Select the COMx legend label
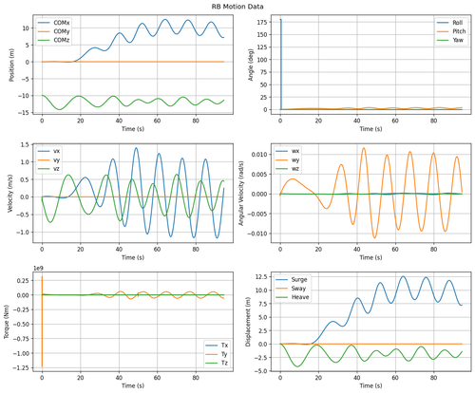This screenshot has width=475, height=393. pyautogui.click(x=62, y=23)
